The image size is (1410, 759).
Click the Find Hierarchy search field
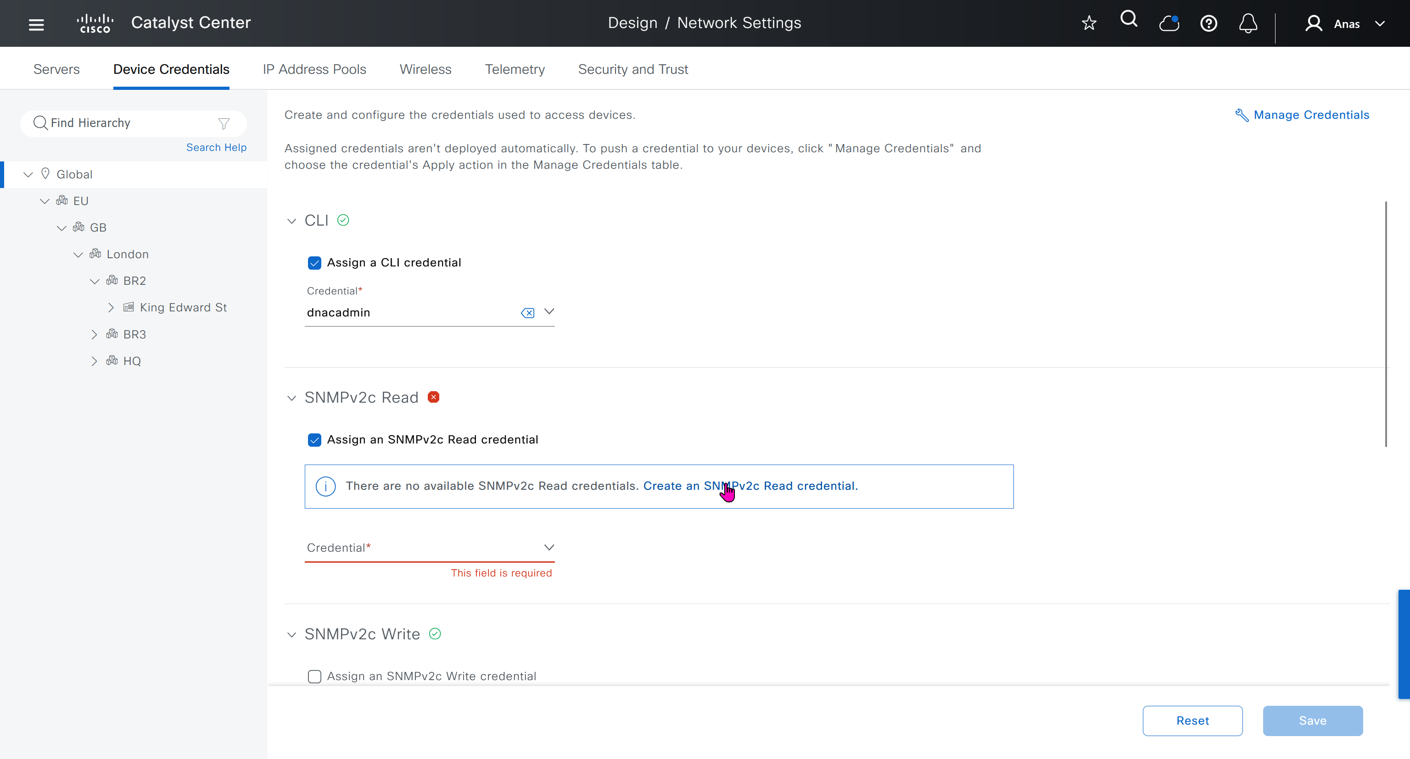point(126,123)
